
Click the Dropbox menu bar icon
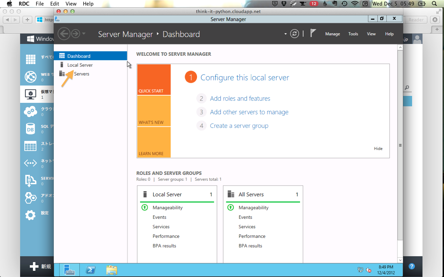(x=284, y=4)
